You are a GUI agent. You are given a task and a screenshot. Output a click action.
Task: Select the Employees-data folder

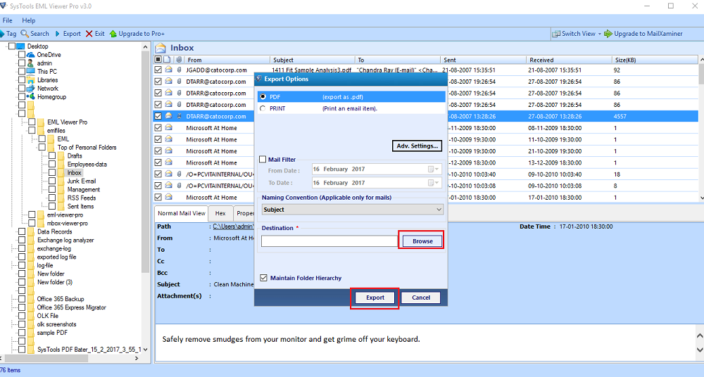(87, 165)
